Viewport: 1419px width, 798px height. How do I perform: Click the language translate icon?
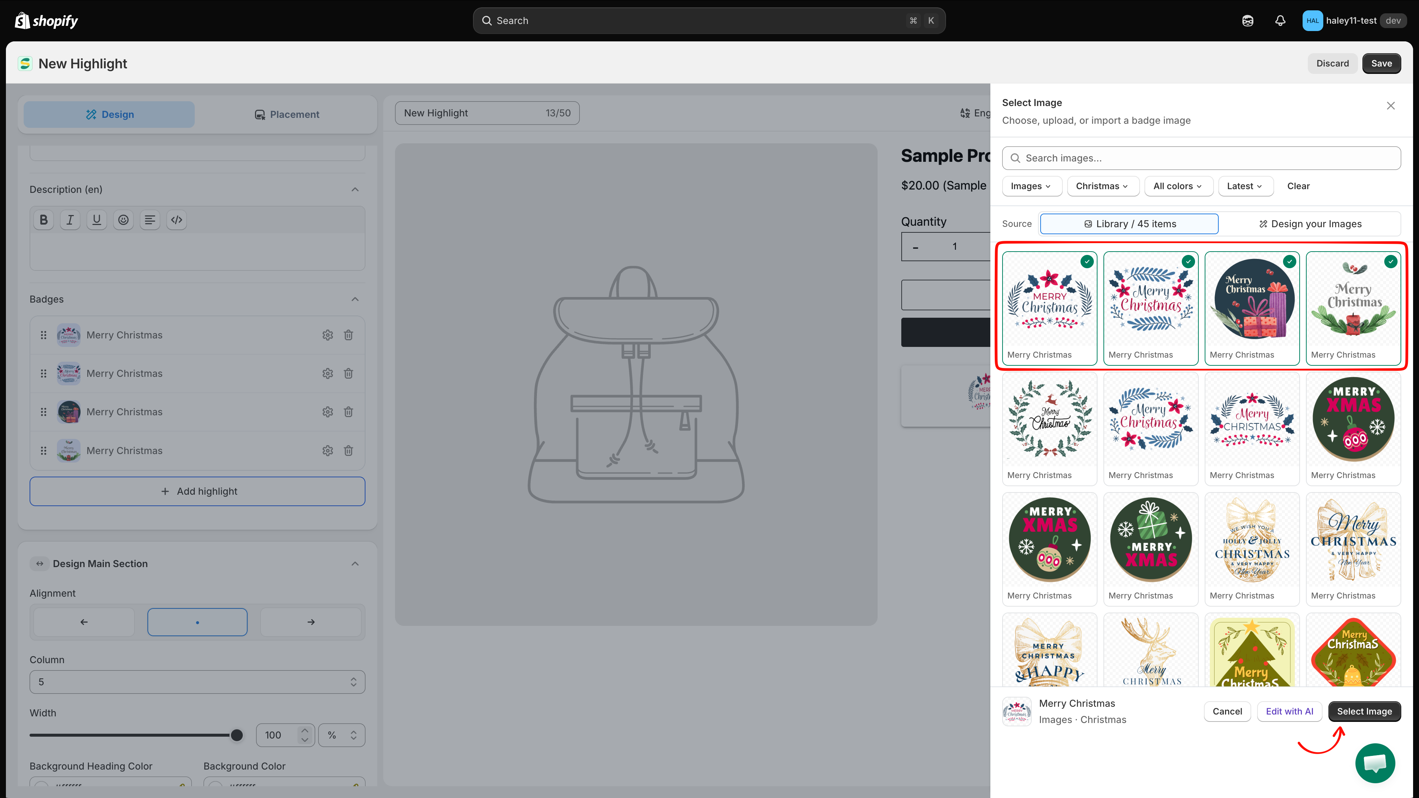[x=965, y=113]
